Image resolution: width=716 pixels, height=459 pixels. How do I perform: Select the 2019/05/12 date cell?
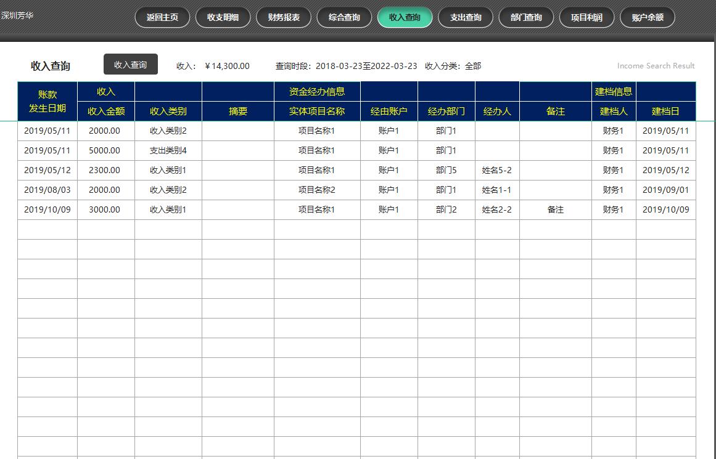(47, 170)
